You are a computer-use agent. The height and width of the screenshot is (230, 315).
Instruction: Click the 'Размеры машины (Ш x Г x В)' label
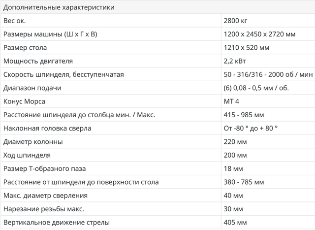50,34
